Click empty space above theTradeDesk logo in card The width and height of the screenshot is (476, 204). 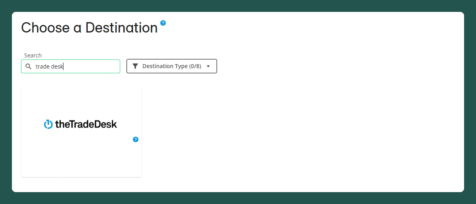(81, 101)
